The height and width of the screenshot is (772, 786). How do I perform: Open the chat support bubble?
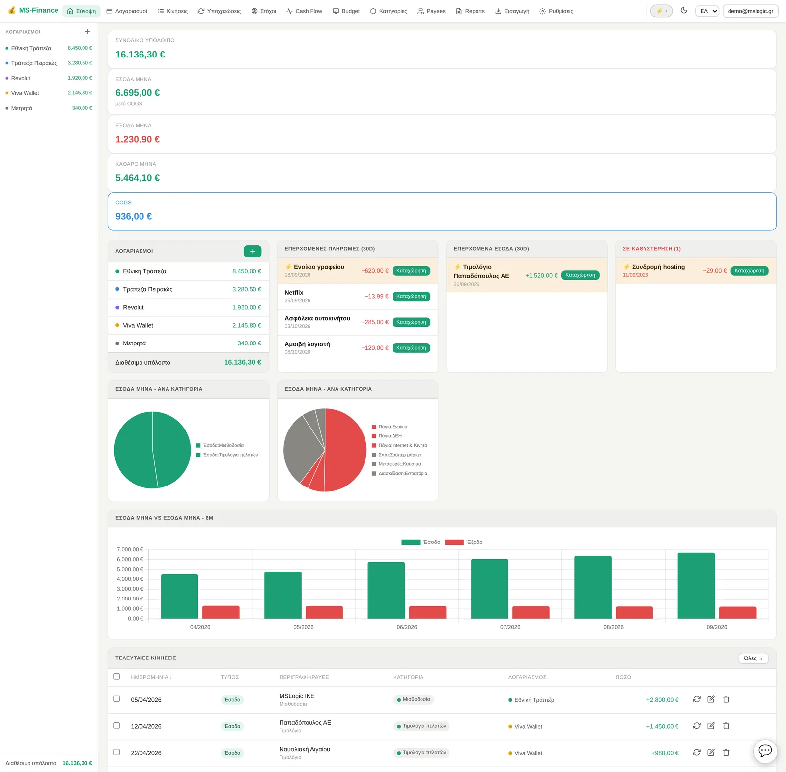[765, 751]
